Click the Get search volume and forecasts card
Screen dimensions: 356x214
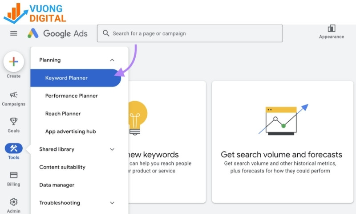281,142
